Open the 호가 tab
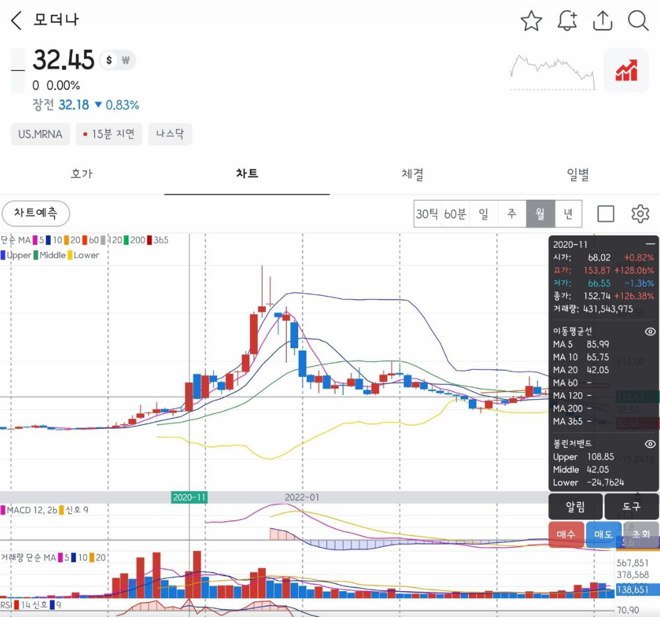The image size is (660, 617). [82, 174]
